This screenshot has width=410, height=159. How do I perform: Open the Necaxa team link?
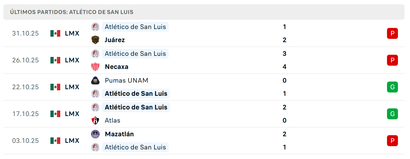(117, 67)
